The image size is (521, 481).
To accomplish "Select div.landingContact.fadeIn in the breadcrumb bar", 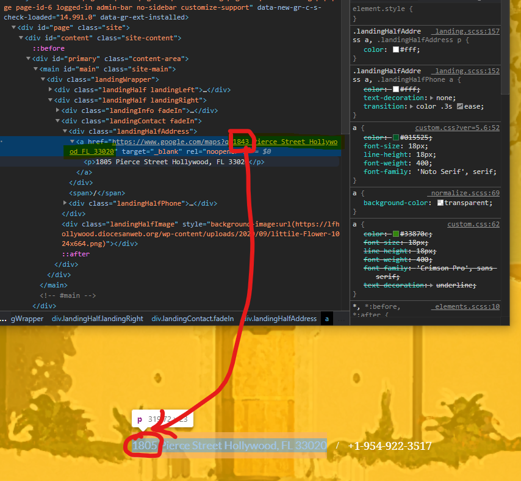I will [193, 318].
